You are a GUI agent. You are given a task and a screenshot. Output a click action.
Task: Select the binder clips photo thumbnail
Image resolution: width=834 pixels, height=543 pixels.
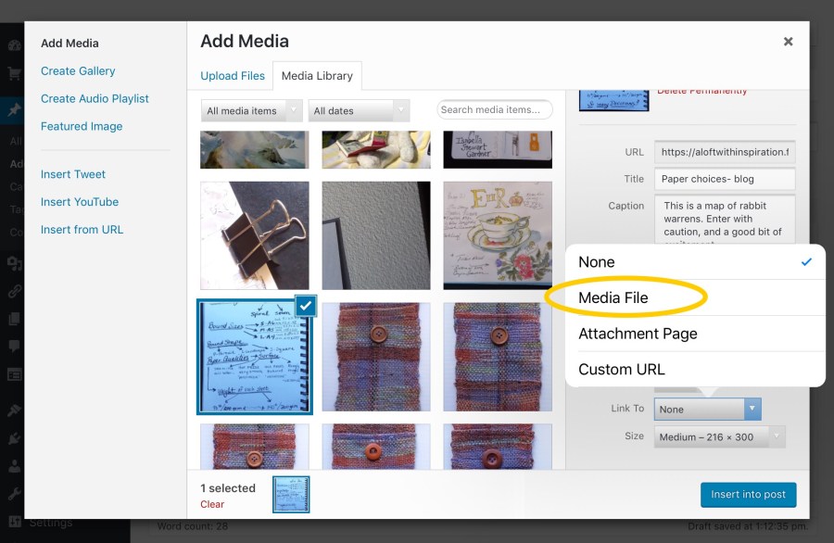click(254, 235)
